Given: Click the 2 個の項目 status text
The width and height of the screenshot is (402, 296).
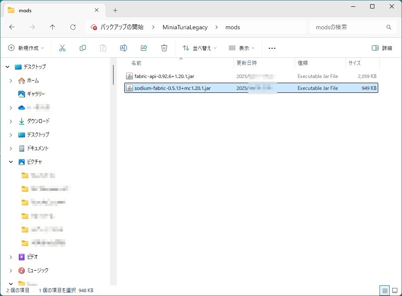Looking at the screenshot, I should click(x=18, y=290).
